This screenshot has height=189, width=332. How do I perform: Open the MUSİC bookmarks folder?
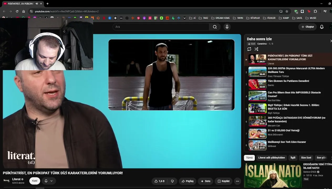pyautogui.click(x=310, y=18)
